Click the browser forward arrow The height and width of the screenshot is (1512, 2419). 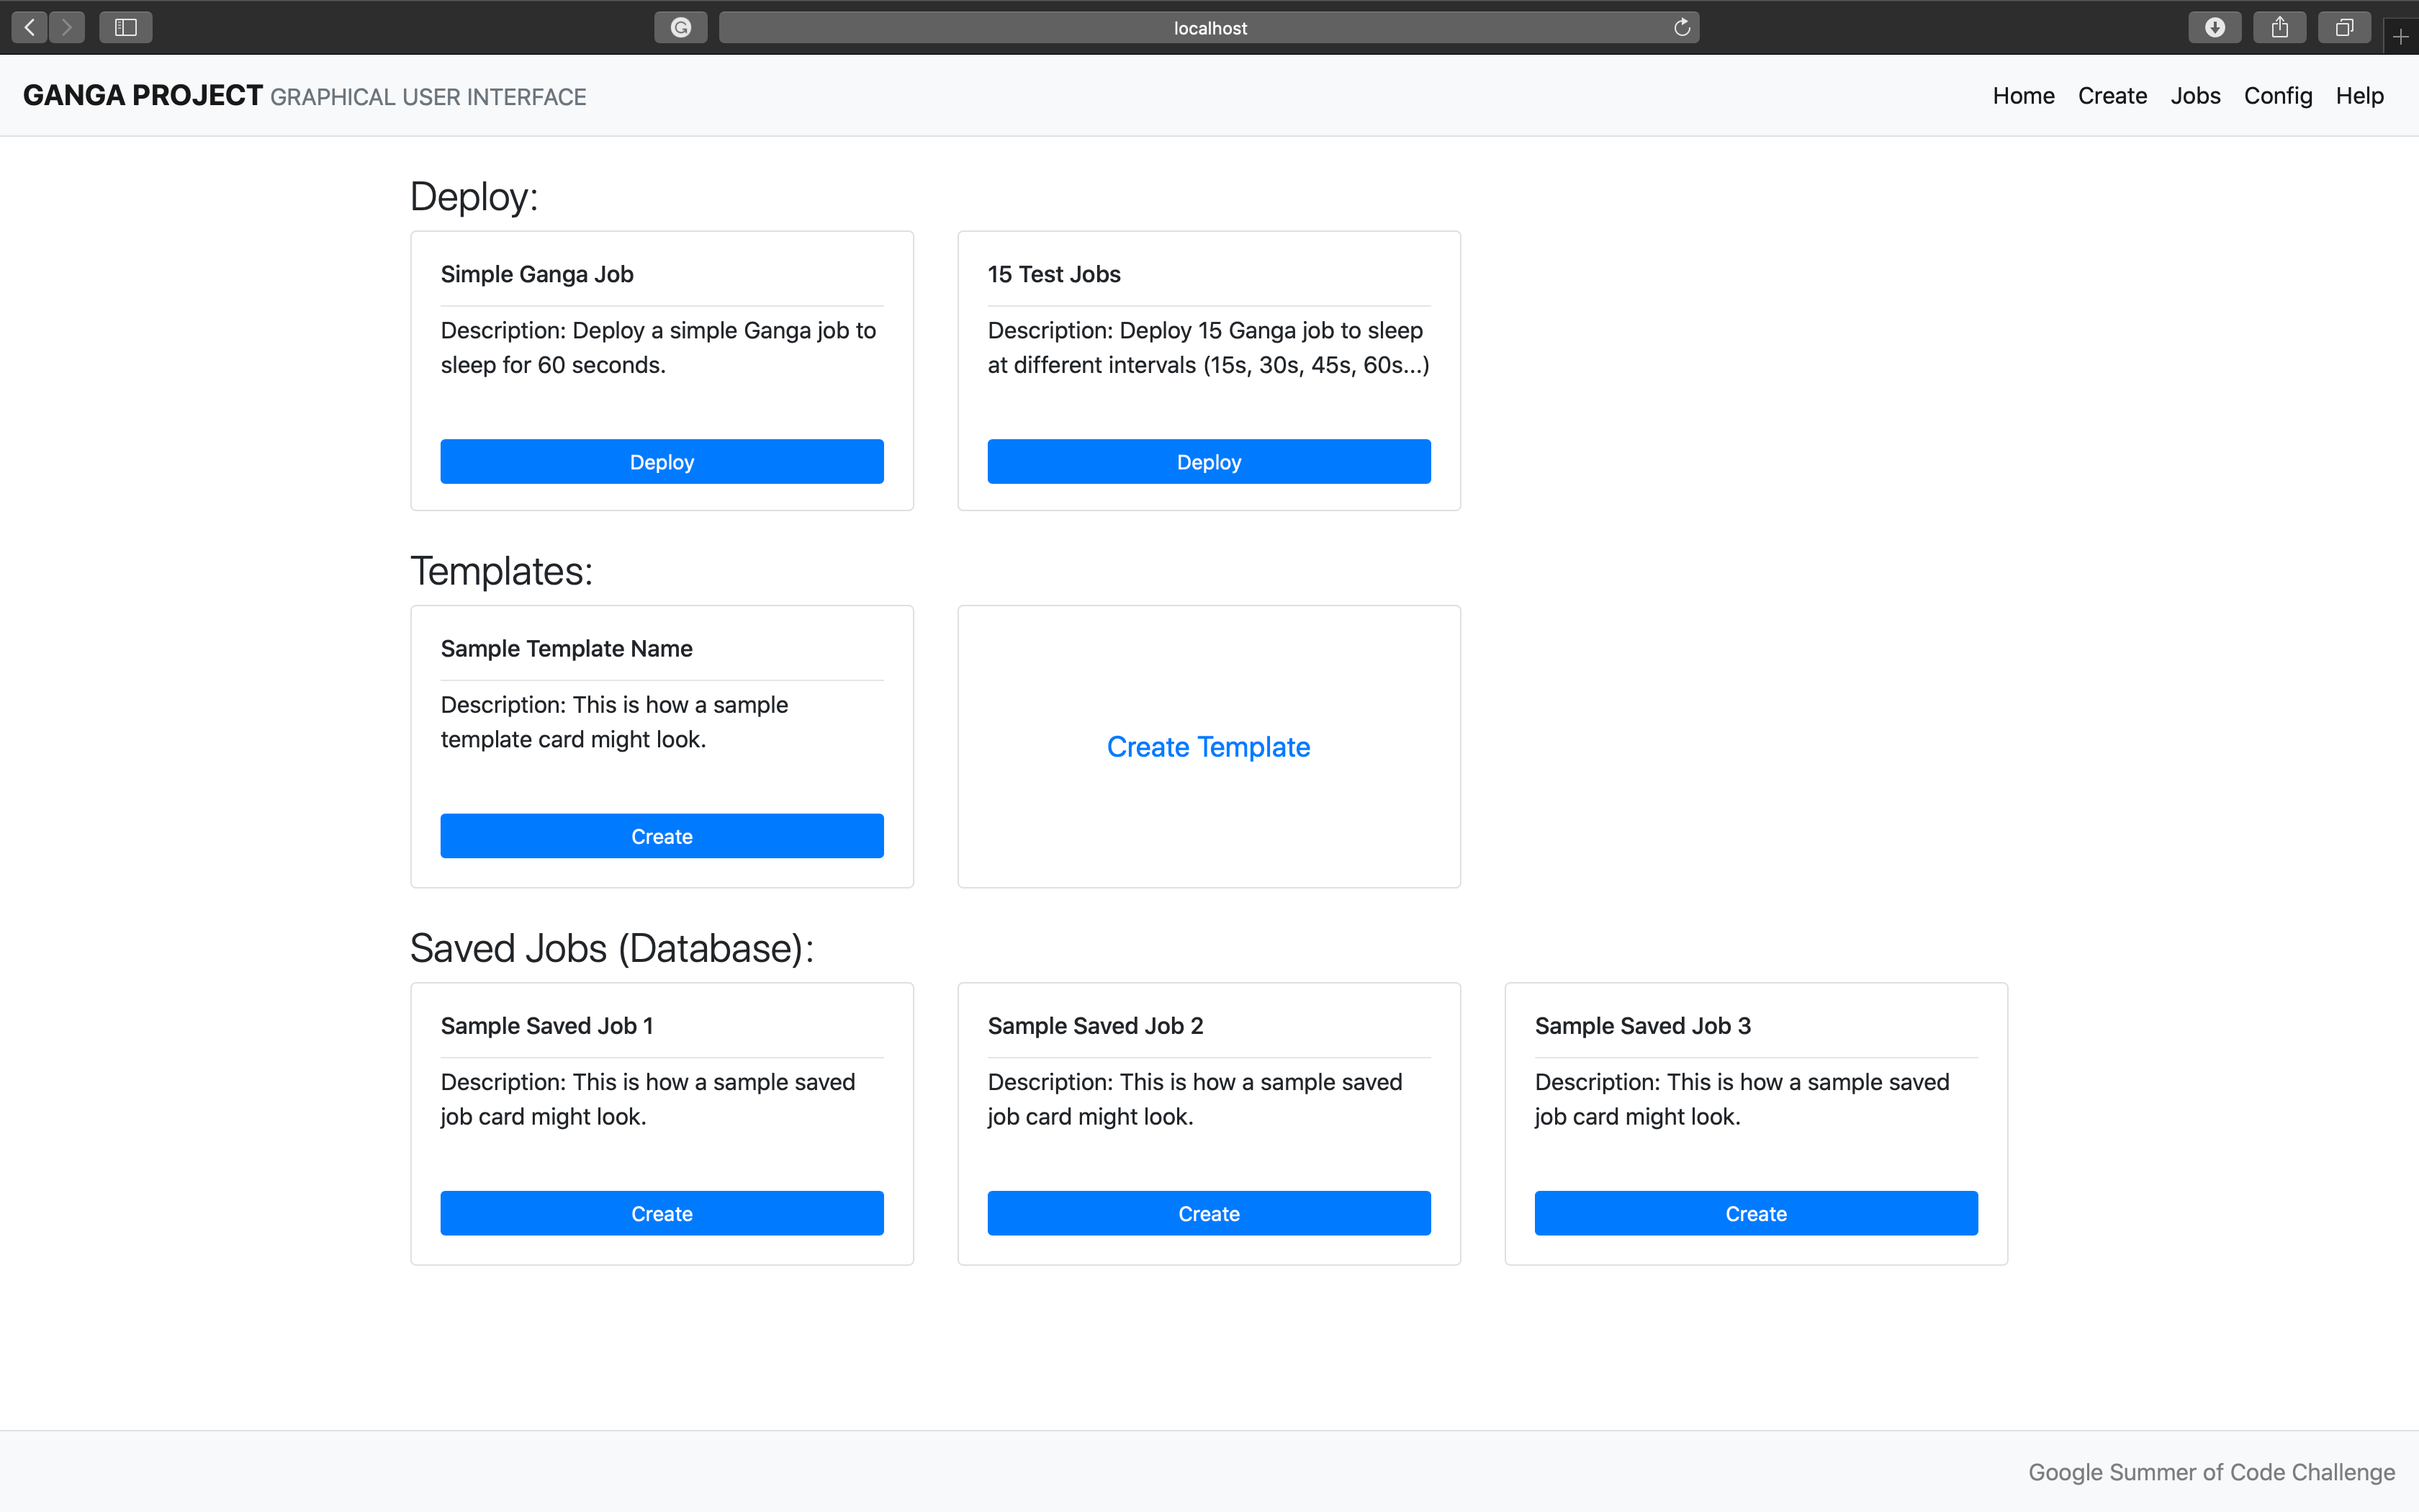(67, 27)
